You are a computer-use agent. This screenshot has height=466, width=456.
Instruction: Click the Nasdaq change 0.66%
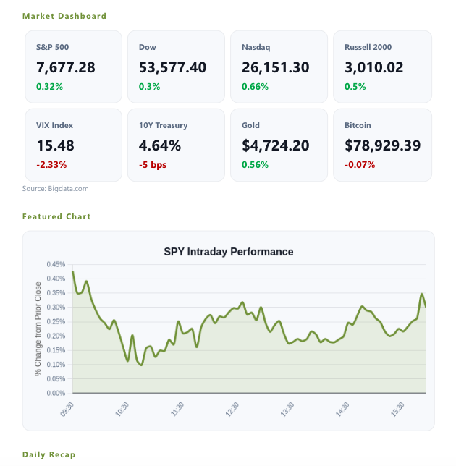point(255,87)
